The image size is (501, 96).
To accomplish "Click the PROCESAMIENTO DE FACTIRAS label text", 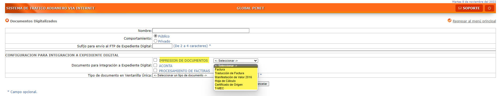I will pos(185,71).
